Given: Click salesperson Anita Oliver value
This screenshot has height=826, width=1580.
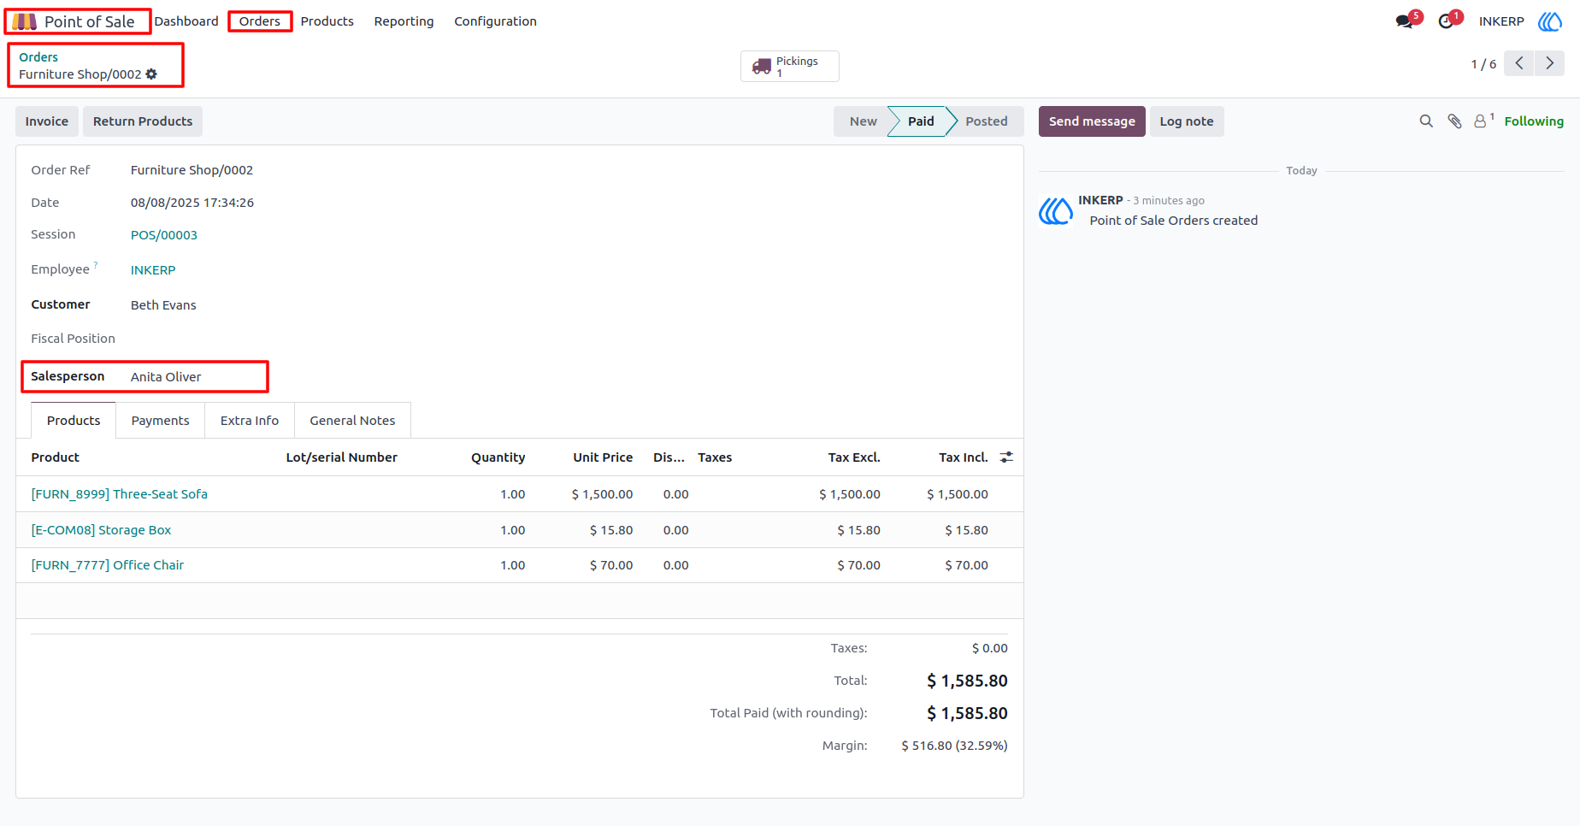Looking at the screenshot, I should point(166,377).
